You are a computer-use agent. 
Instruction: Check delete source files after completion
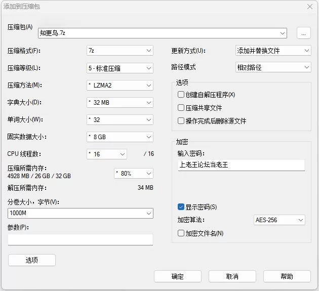181,121
